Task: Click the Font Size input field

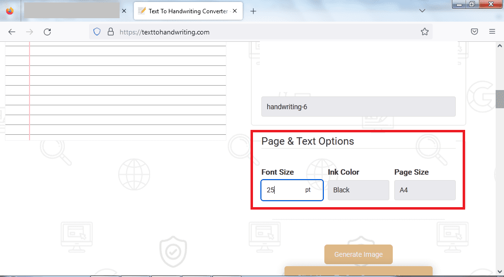Action: point(285,190)
